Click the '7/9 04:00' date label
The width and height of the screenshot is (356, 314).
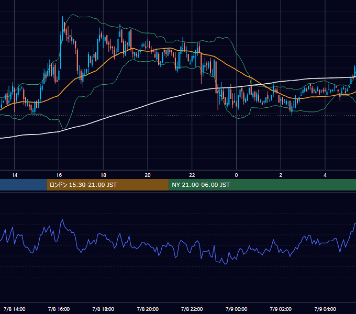(x=325, y=309)
